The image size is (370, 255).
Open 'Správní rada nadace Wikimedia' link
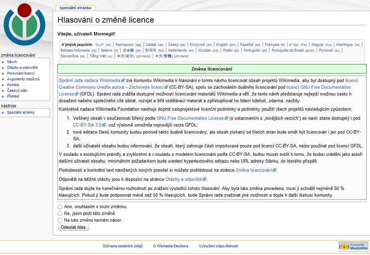[92, 80]
